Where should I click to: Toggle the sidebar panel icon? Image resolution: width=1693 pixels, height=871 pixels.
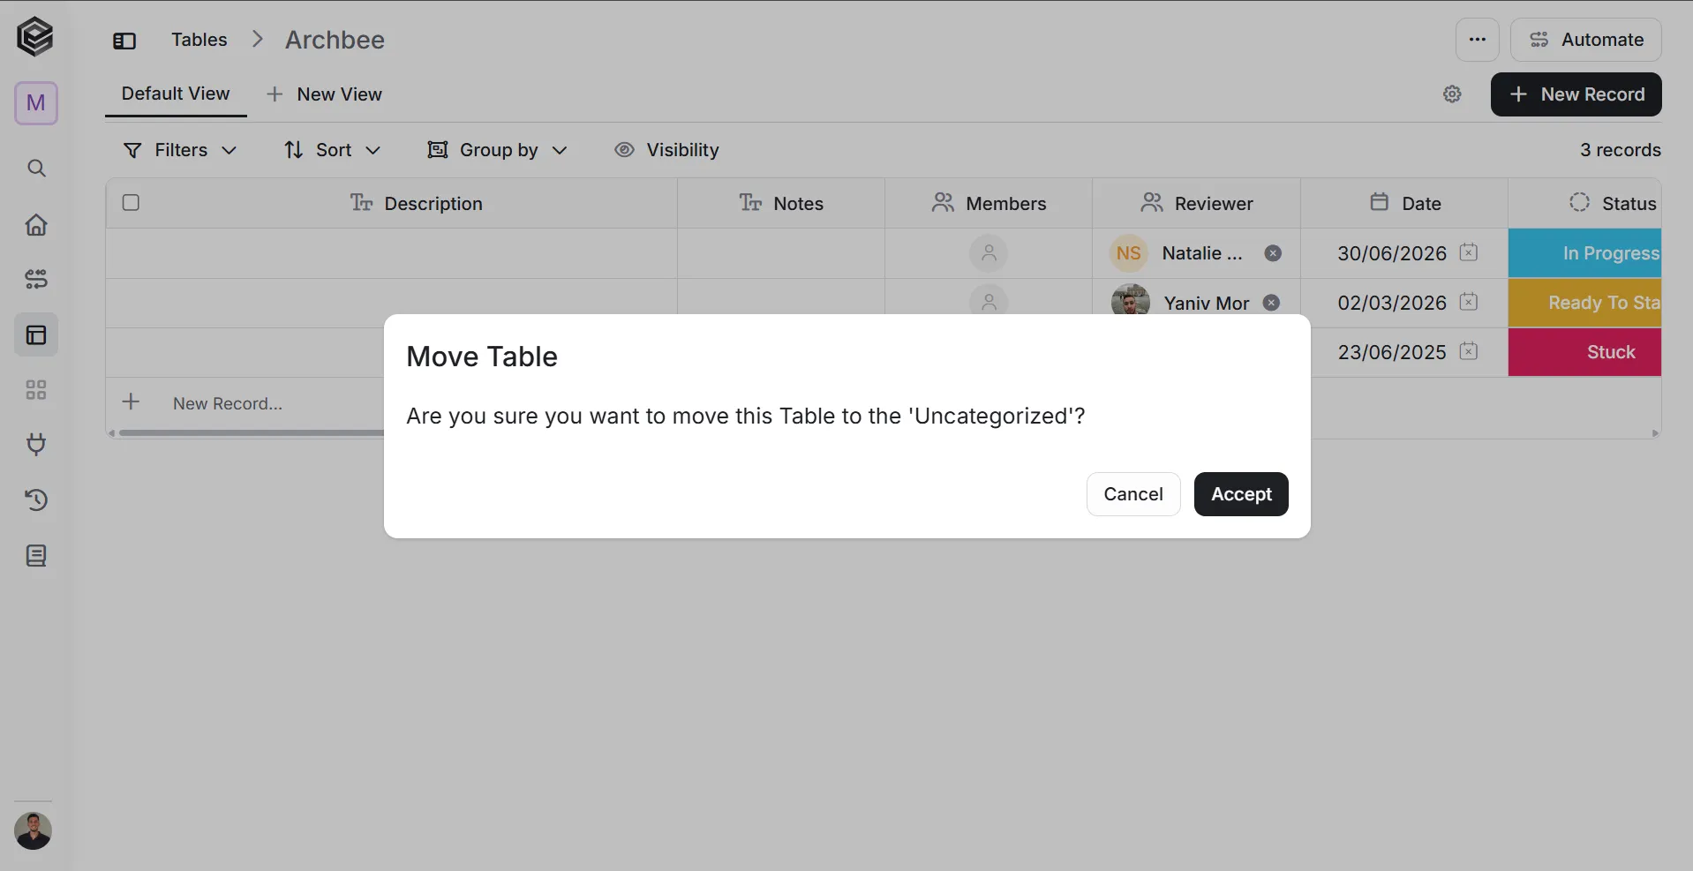pyautogui.click(x=124, y=41)
